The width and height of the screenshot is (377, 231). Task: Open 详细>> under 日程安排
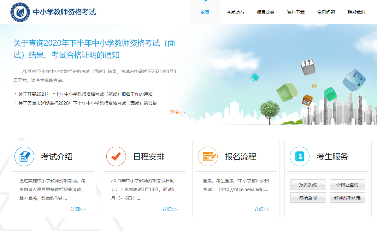tap(170, 209)
